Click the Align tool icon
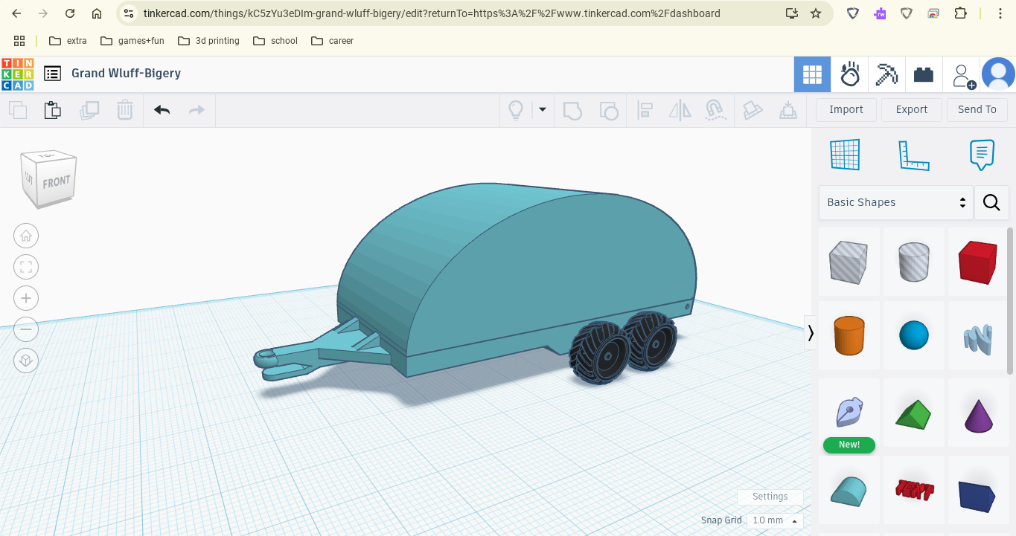The width and height of the screenshot is (1016, 536). coord(645,111)
